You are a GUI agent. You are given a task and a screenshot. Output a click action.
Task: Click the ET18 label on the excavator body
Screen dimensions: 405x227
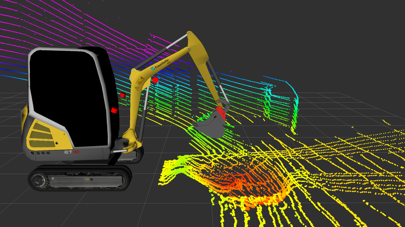72,152
